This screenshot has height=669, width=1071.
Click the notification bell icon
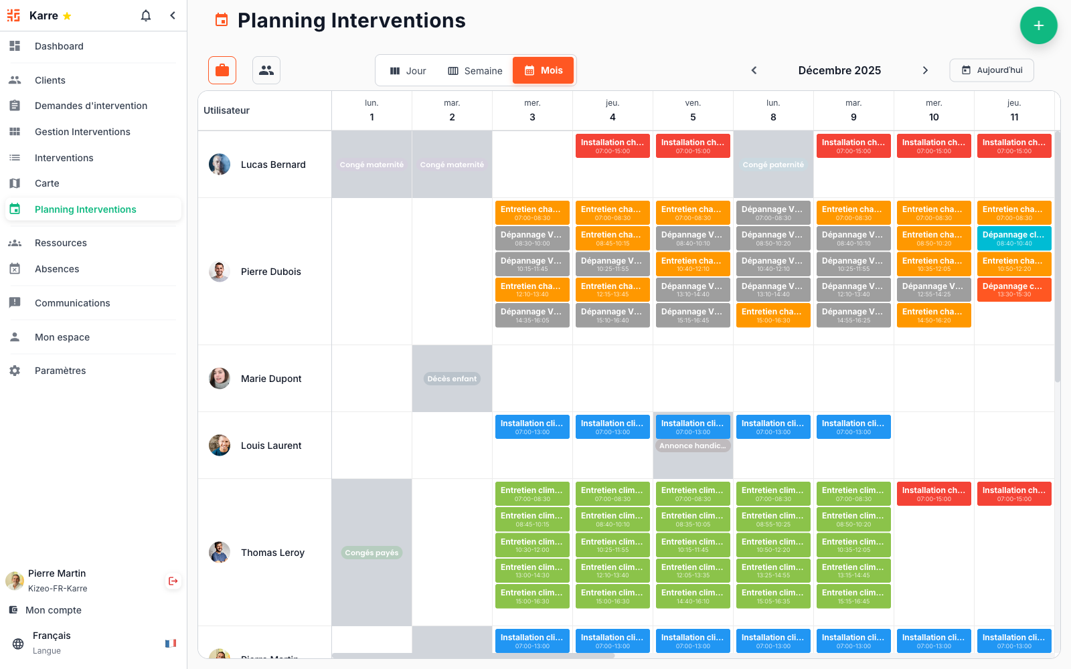(x=145, y=15)
